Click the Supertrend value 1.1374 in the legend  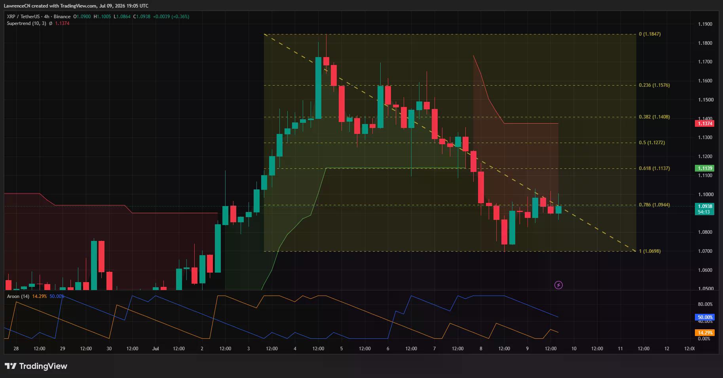(62, 23)
